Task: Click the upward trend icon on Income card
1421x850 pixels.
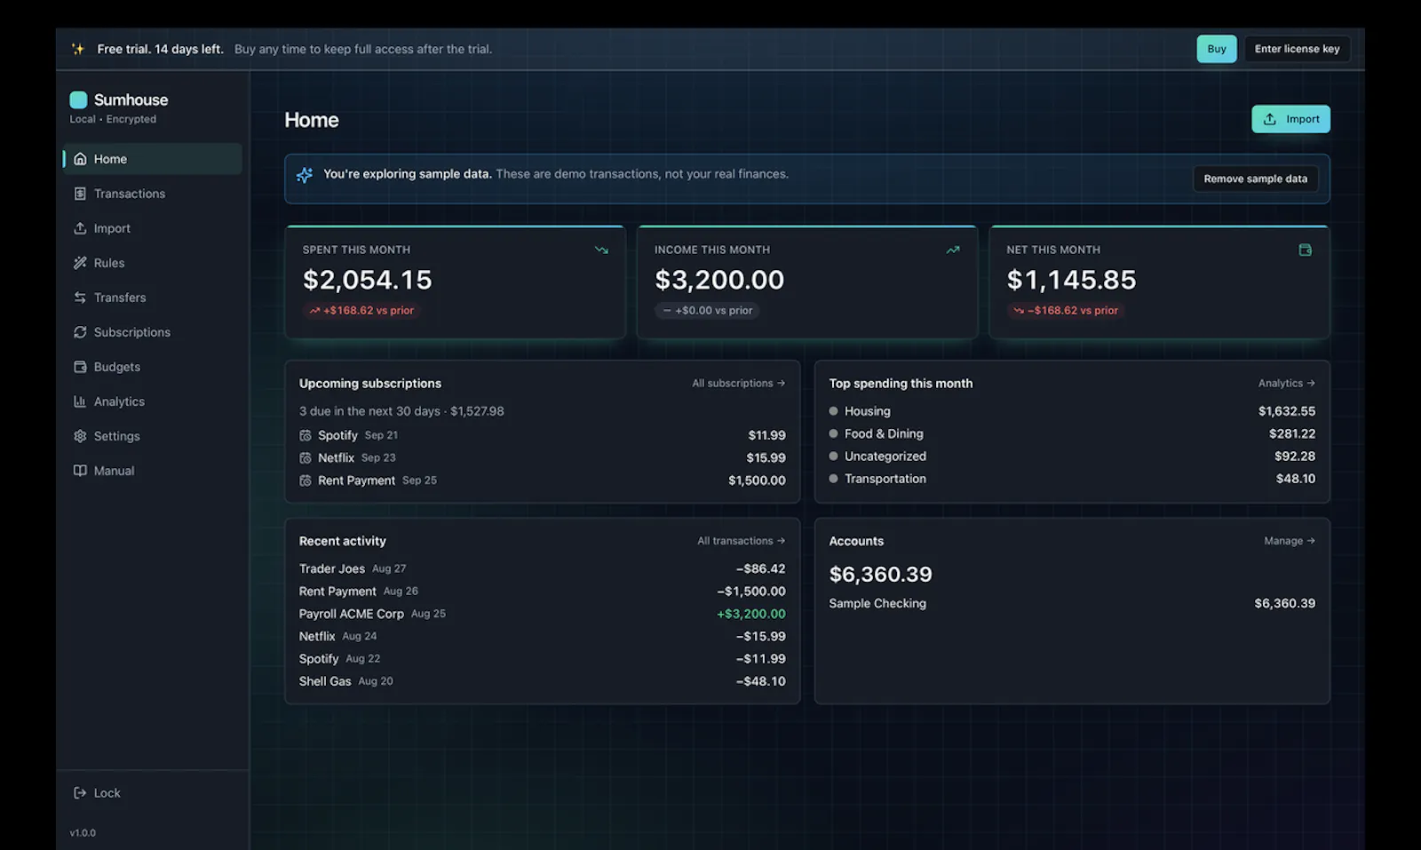Action: [x=953, y=250]
